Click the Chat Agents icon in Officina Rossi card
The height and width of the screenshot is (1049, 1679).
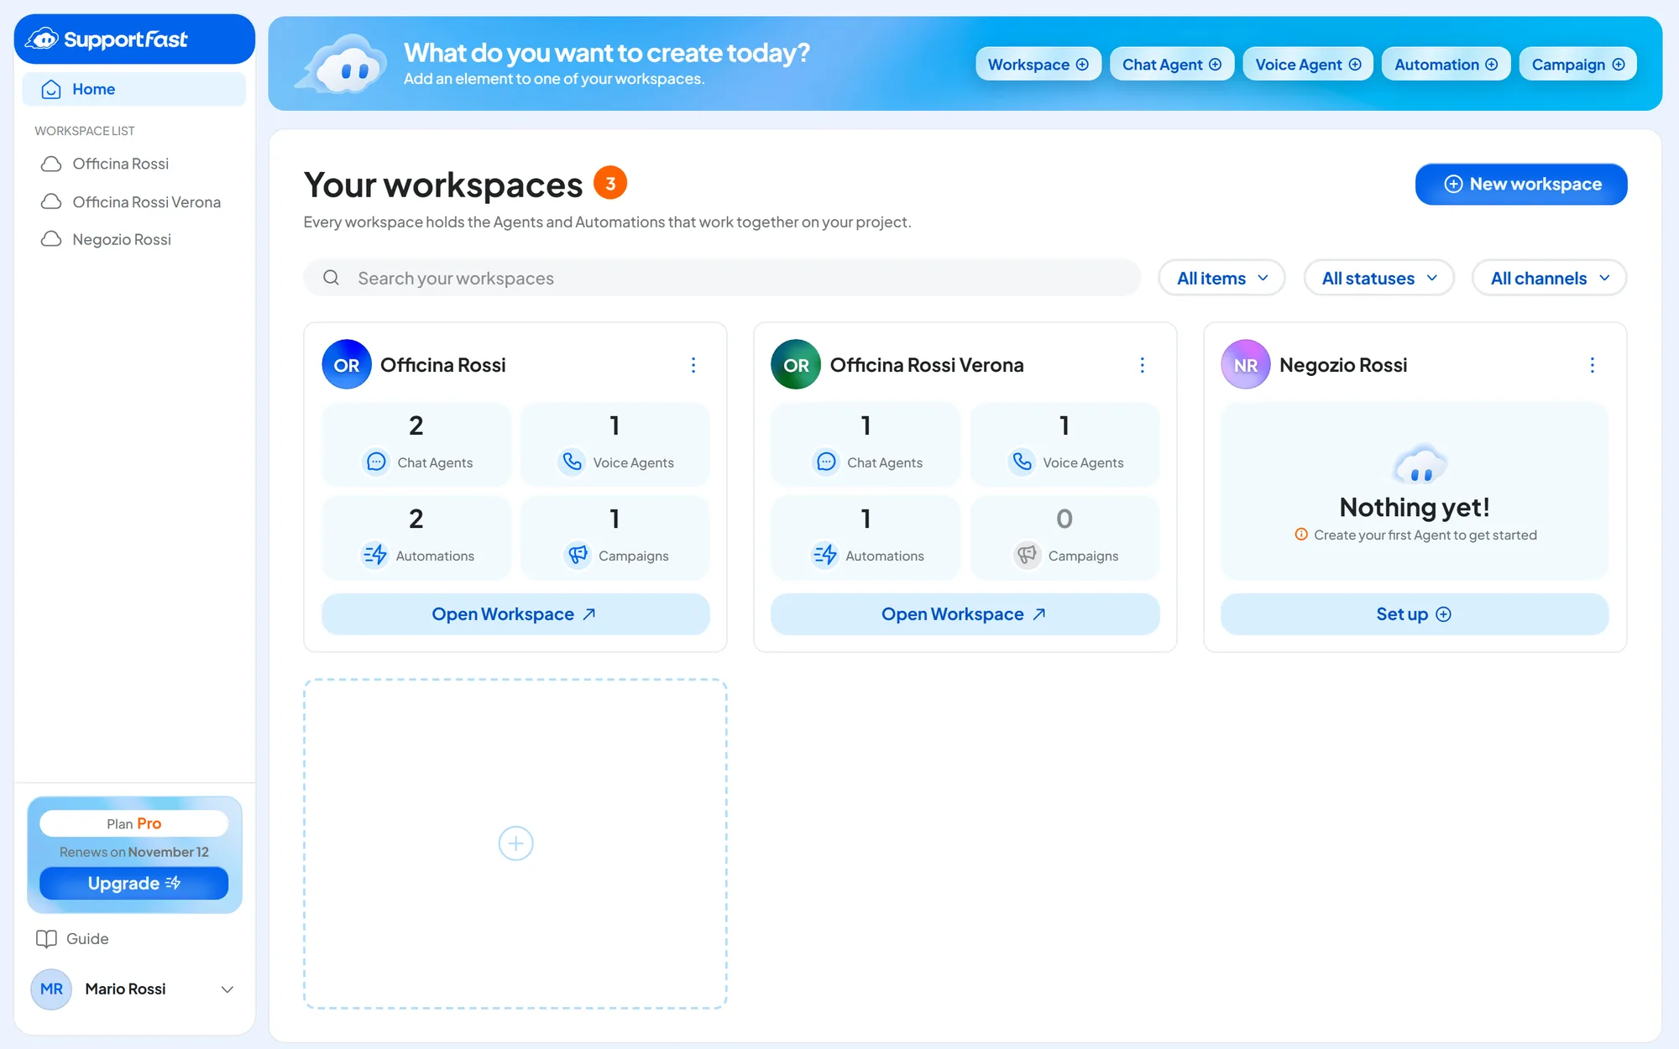click(376, 462)
